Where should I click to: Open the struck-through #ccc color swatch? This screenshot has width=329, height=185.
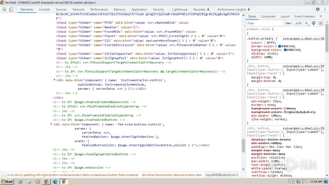pyautogui.click(x=285, y=108)
